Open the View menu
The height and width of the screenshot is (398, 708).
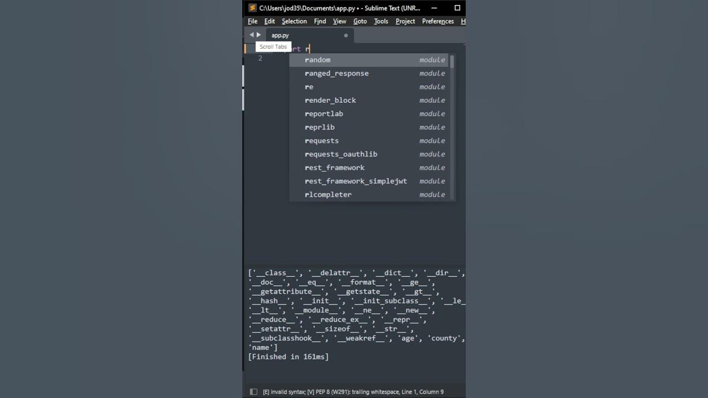[x=340, y=21]
